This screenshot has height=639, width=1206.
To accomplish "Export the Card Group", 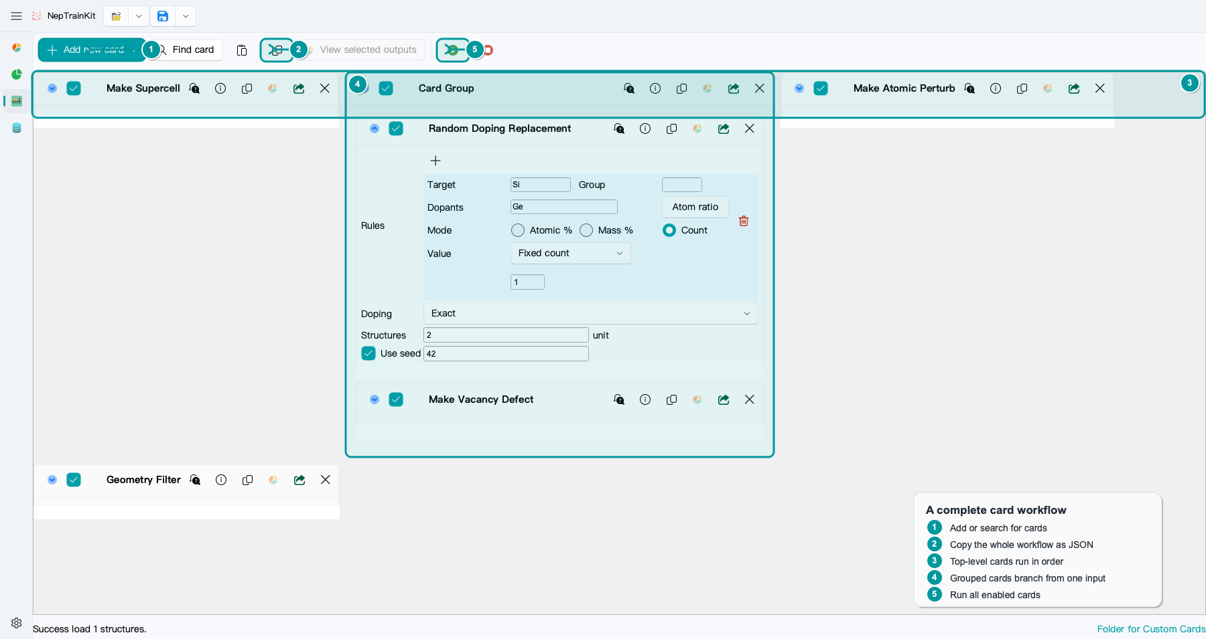I will 734,88.
